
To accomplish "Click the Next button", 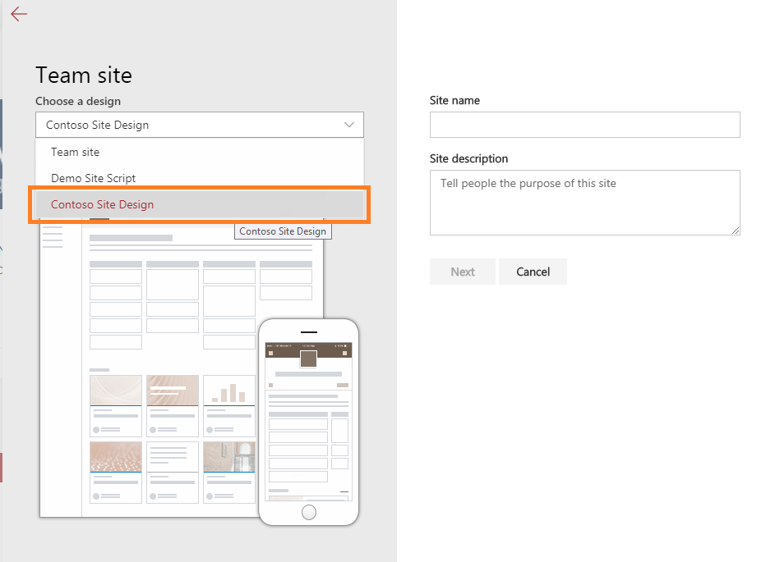I will coord(462,272).
